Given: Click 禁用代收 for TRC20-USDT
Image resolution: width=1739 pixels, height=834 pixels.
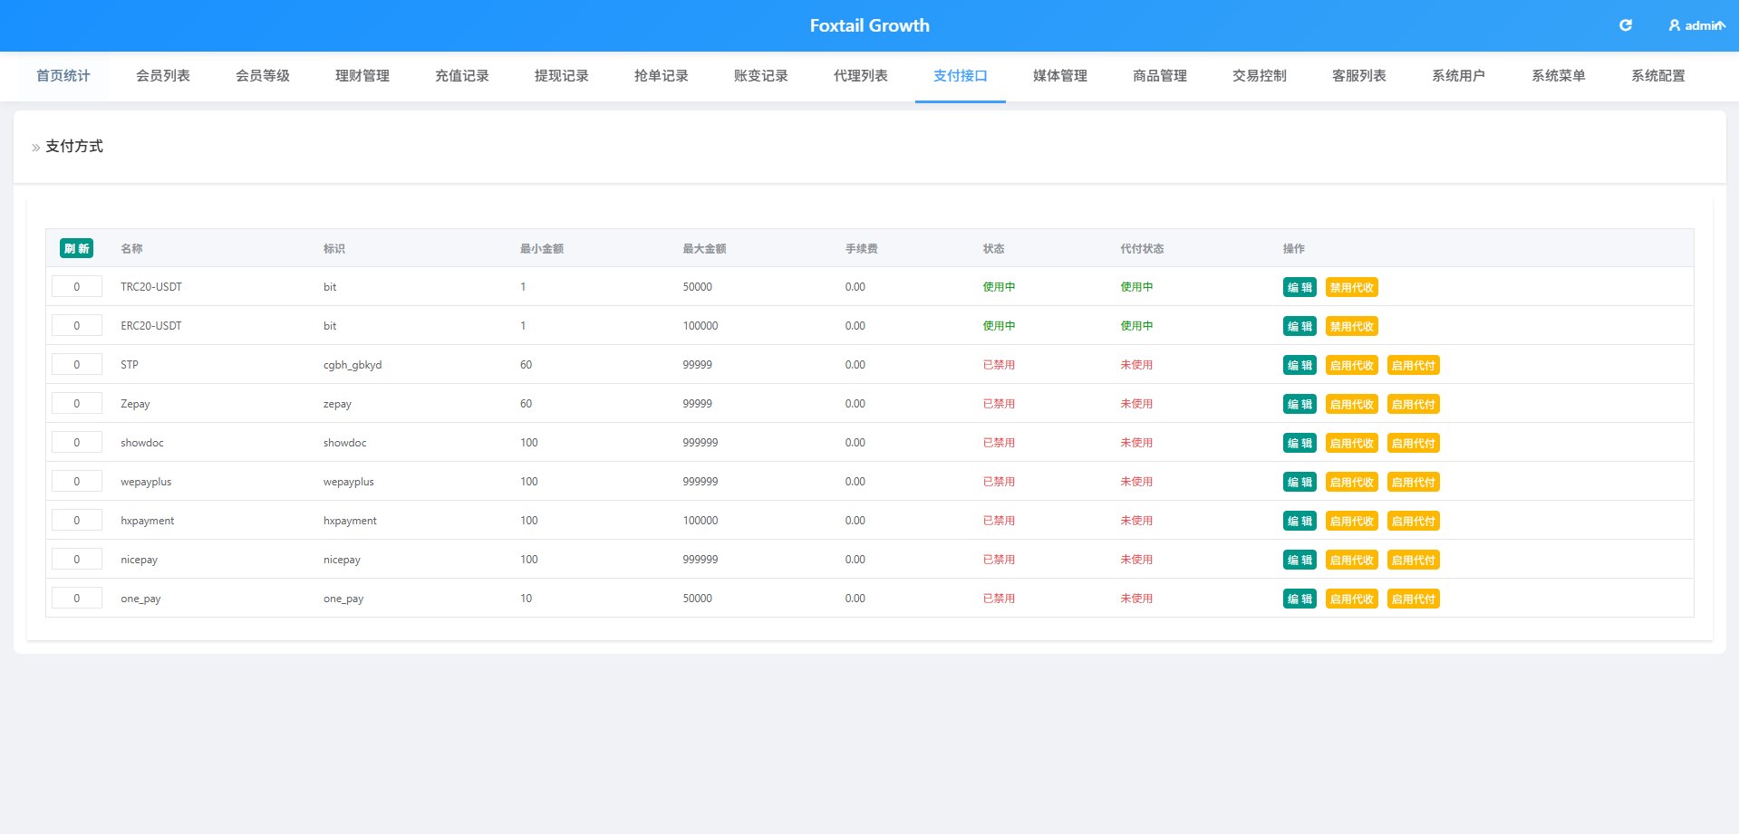Looking at the screenshot, I should (x=1352, y=287).
